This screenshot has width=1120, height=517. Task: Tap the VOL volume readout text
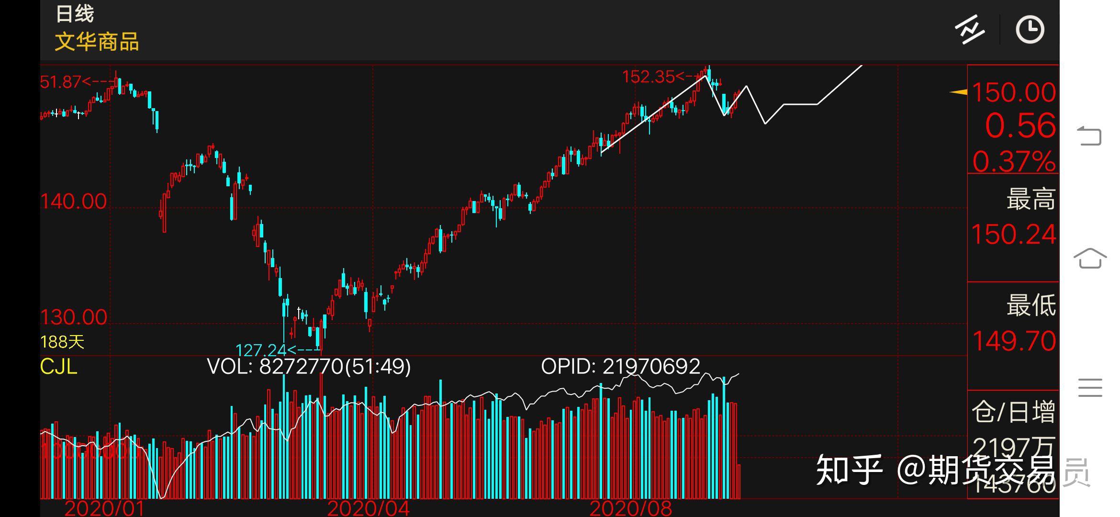(309, 367)
